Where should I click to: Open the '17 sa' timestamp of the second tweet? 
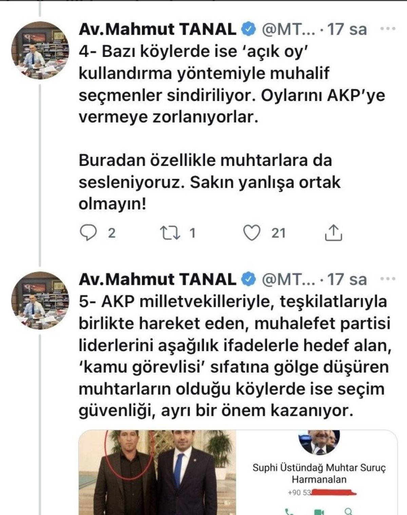click(347, 280)
